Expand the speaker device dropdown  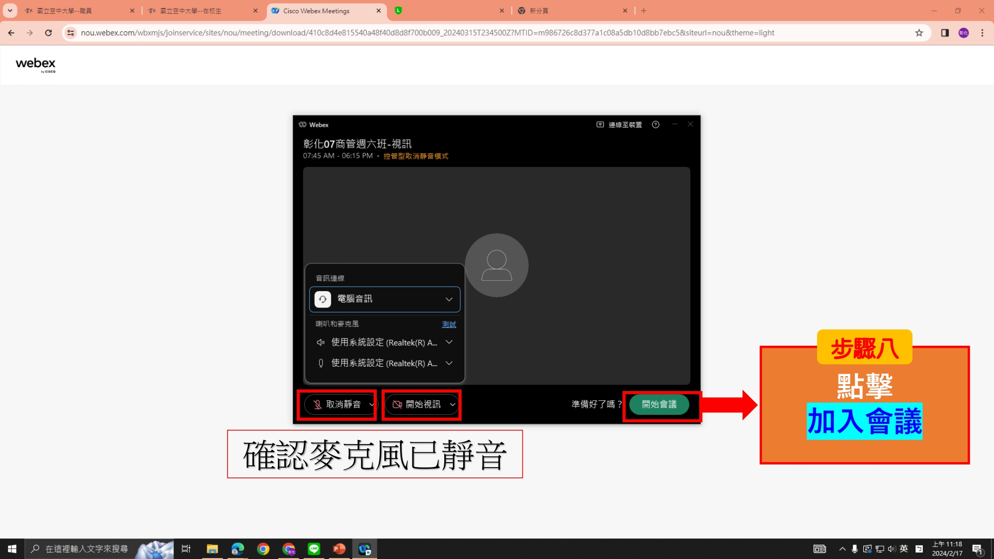449,342
